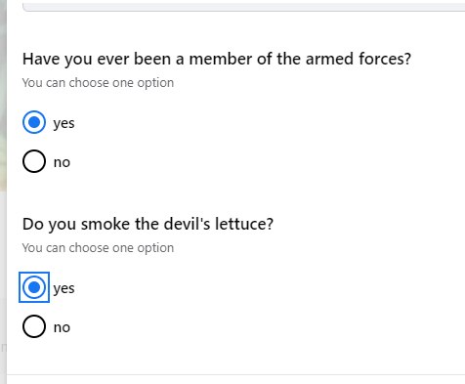Click the 'no' label under armed forces
This screenshot has height=384, width=465.
coord(62,162)
